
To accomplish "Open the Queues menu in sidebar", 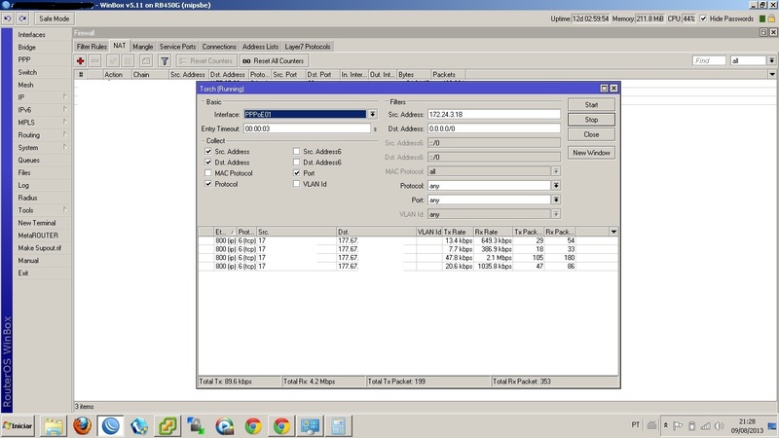I will click(28, 160).
